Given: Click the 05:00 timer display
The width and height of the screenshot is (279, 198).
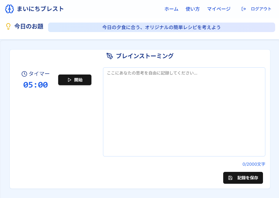Looking at the screenshot, I should pyautogui.click(x=36, y=85).
